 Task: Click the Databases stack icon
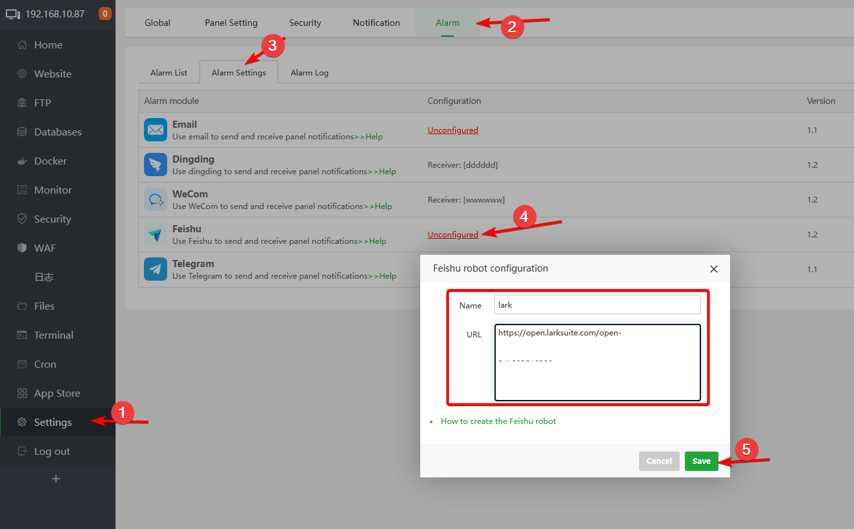(x=23, y=132)
